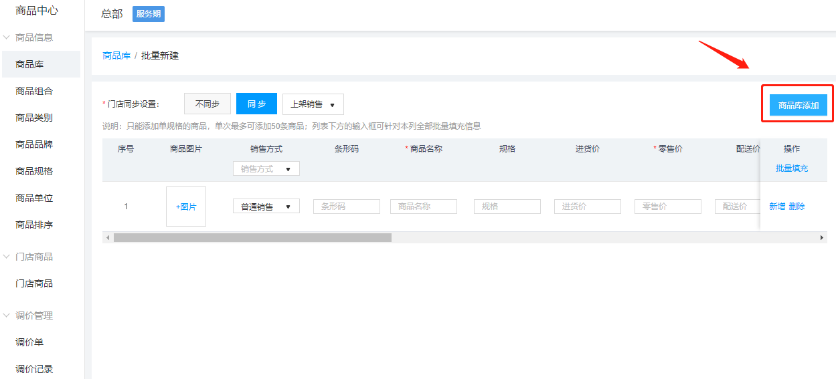The image size is (836, 379).
Task: Click 商品库 breadcrumb link
Action: (x=116, y=55)
